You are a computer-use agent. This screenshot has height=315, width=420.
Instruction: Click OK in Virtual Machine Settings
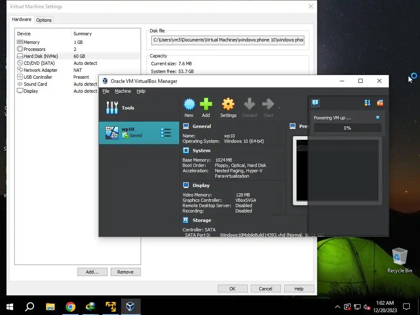point(232,288)
